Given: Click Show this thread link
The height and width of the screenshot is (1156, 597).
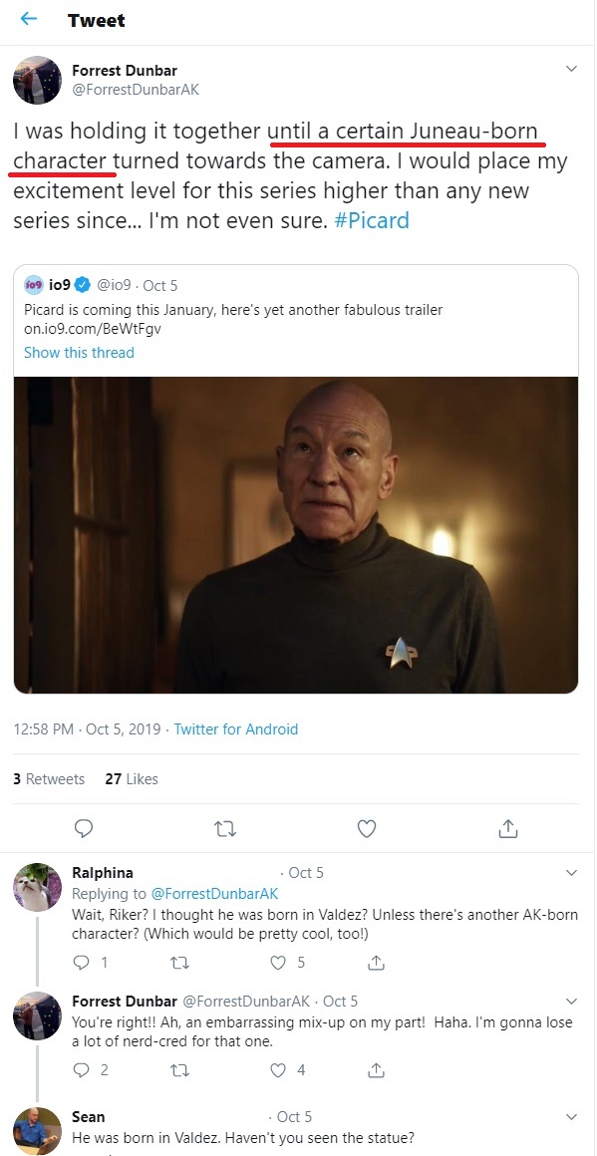Looking at the screenshot, I should pos(79,353).
